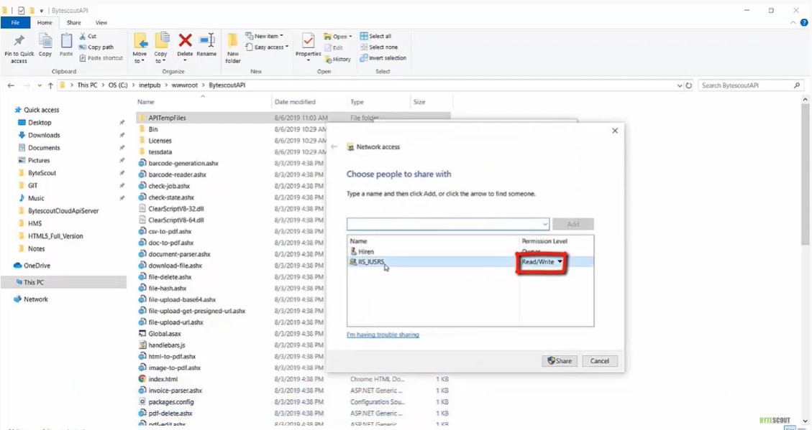Image resolution: width=812 pixels, height=430 pixels.
Task: Open the I'm having trouble sharing link
Action: tap(383, 335)
